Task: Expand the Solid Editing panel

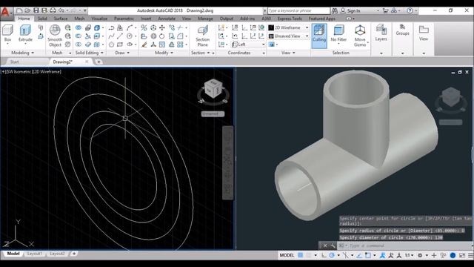Action: click(90, 53)
